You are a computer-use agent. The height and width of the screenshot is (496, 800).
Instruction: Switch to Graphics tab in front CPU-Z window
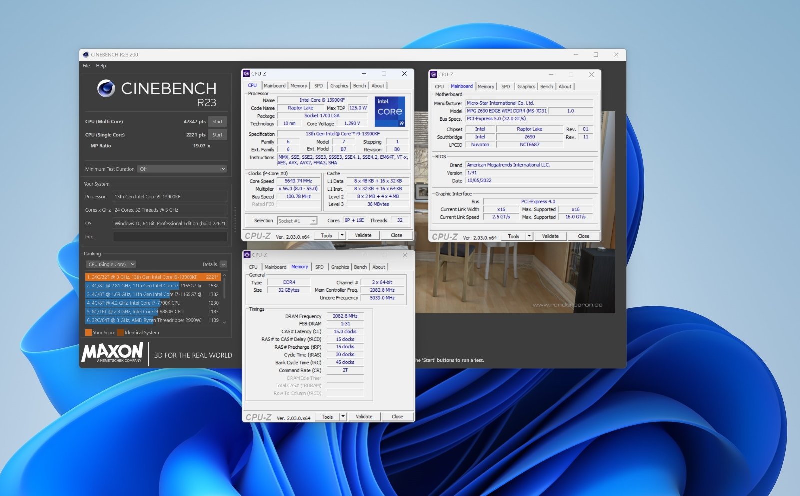click(339, 86)
